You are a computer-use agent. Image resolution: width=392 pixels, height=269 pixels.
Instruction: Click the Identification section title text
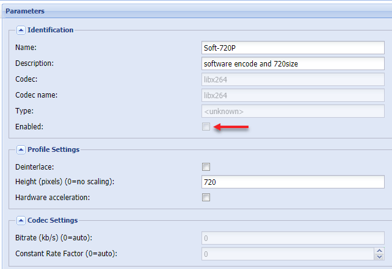(x=50, y=30)
